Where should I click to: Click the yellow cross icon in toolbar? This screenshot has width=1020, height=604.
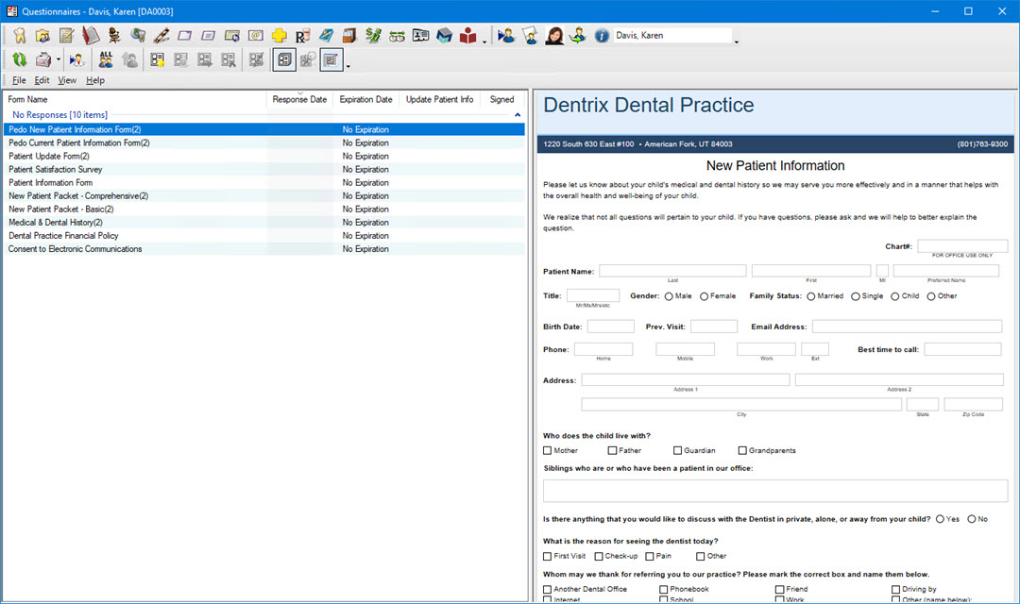(x=279, y=36)
